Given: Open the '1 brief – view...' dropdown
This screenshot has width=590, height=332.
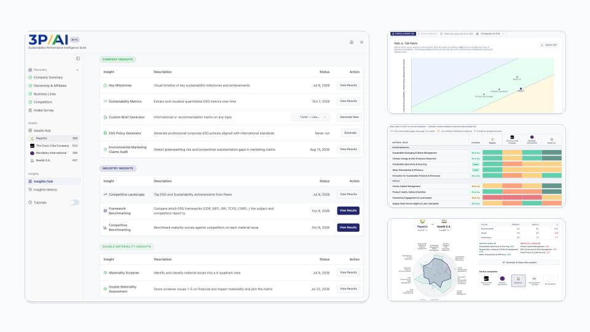Looking at the screenshot, I should click(311, 117).
